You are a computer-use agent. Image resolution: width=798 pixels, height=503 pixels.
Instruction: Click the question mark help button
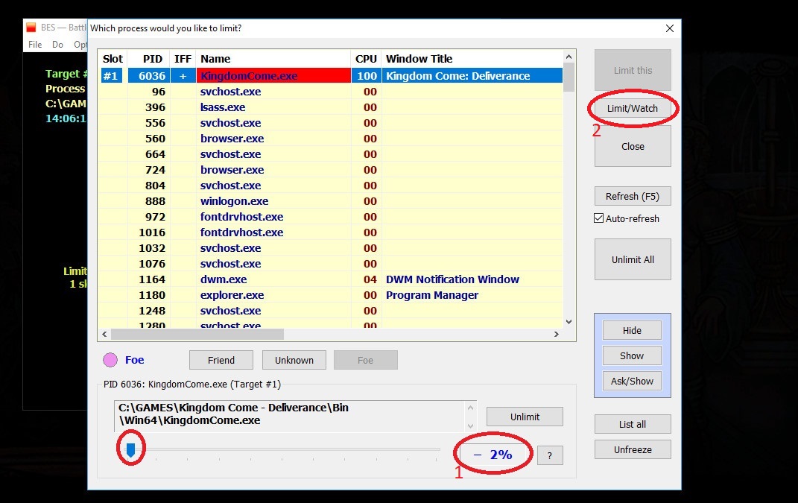click(x=550, y=455)
